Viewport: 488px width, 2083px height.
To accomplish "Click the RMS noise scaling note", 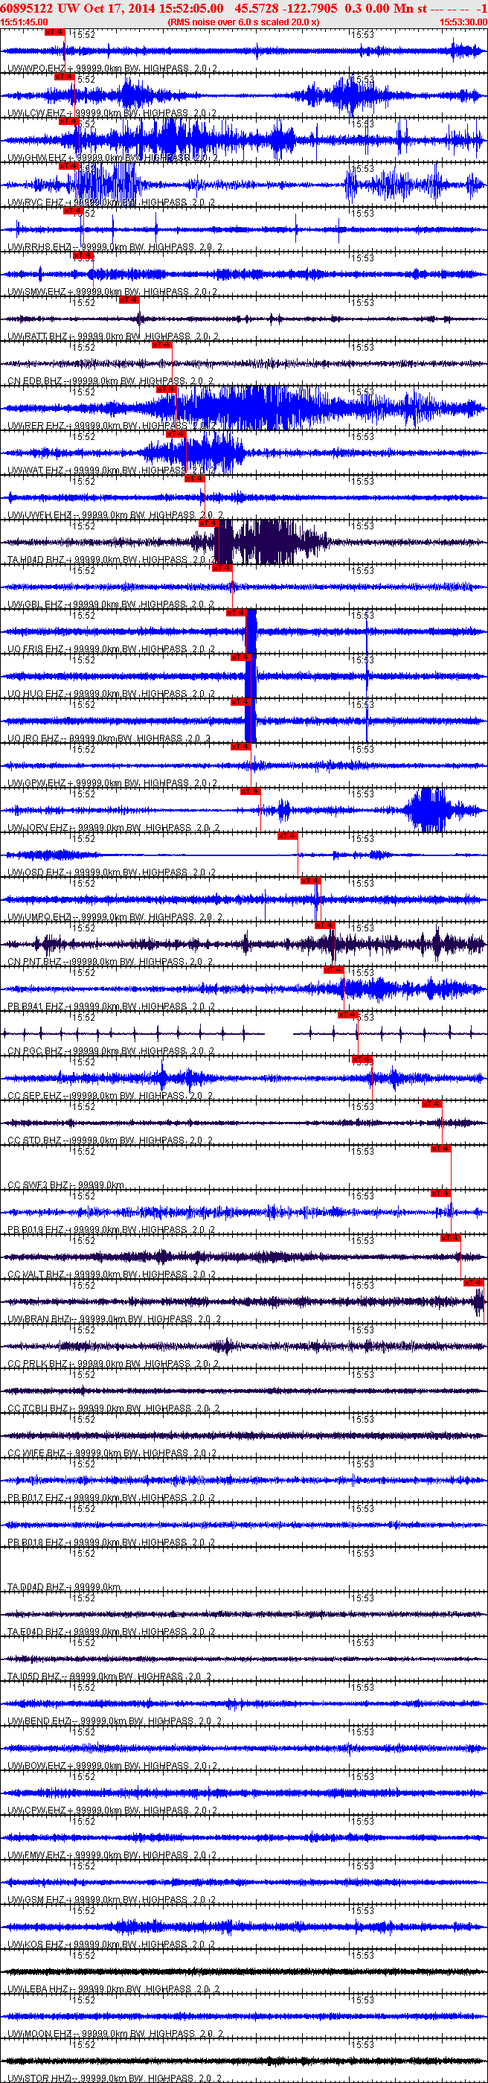I will coord(243,22).
